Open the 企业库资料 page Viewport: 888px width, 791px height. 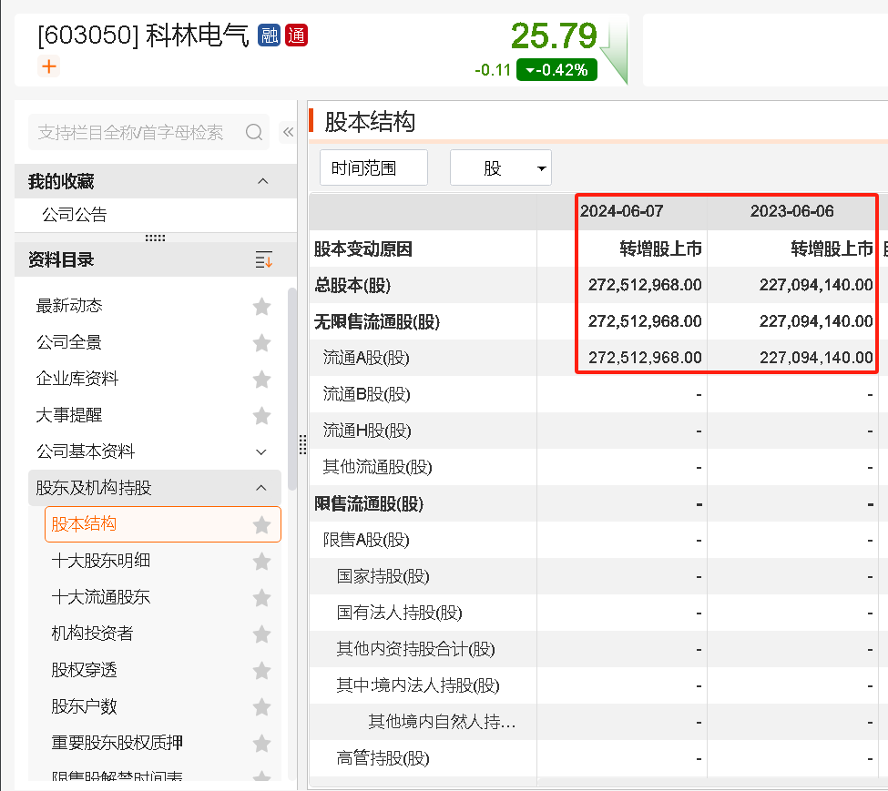click(77, 379)
